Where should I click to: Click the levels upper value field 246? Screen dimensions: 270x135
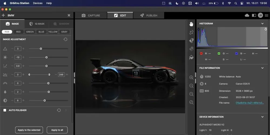pyautogui.click(x=61, y=75)
